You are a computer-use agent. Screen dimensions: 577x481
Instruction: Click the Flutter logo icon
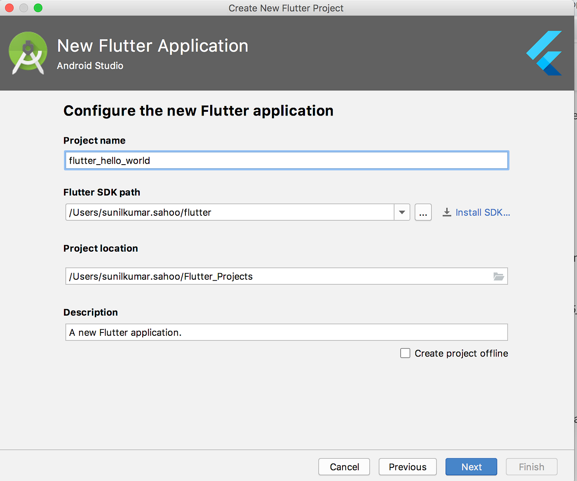tap(543, 53)
